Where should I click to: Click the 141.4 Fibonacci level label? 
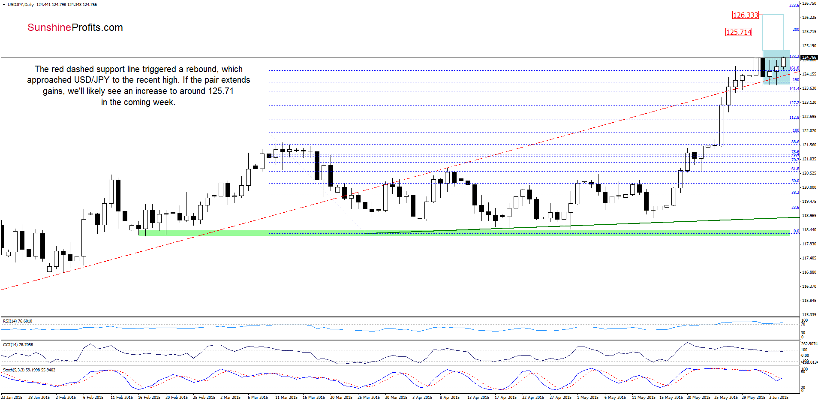tap(794, 89)
